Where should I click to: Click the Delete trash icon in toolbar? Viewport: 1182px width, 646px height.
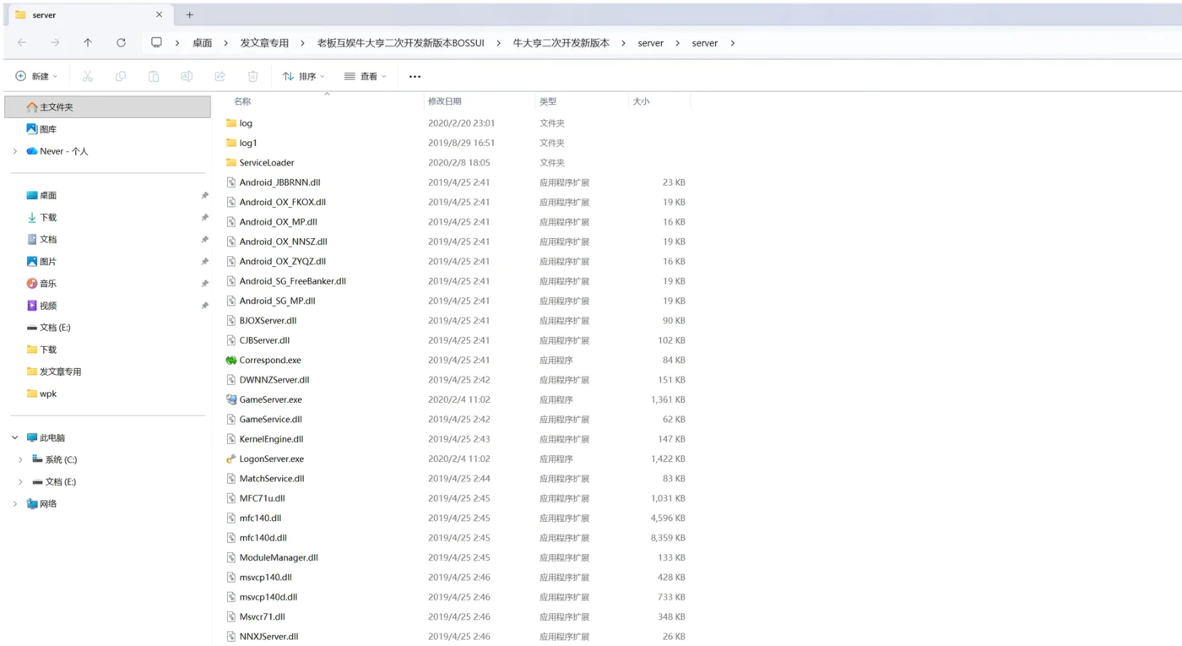coord(252,76)
